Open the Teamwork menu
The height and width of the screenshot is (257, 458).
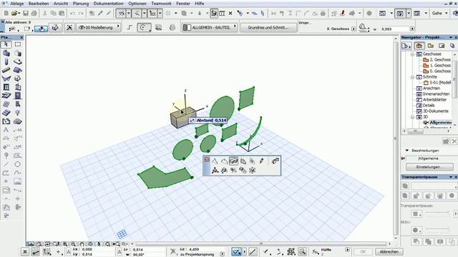point(161,4)
